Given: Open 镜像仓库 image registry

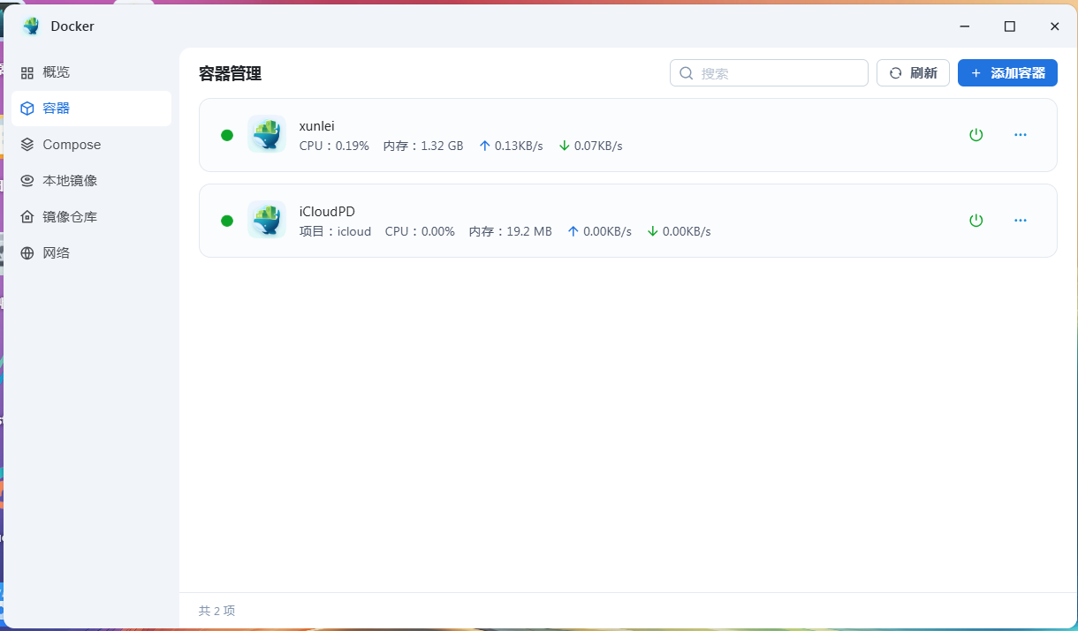Looking at the screenshot, I should [x=91, y=217].
